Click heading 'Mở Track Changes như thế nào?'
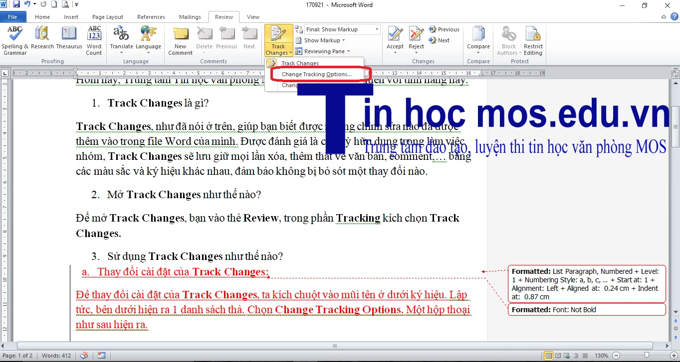The width and height of the screenshot is (680, 362). [x=184, y=195]
